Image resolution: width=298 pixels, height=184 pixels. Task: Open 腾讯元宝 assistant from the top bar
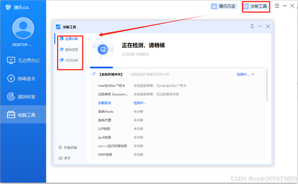[224, 6]
